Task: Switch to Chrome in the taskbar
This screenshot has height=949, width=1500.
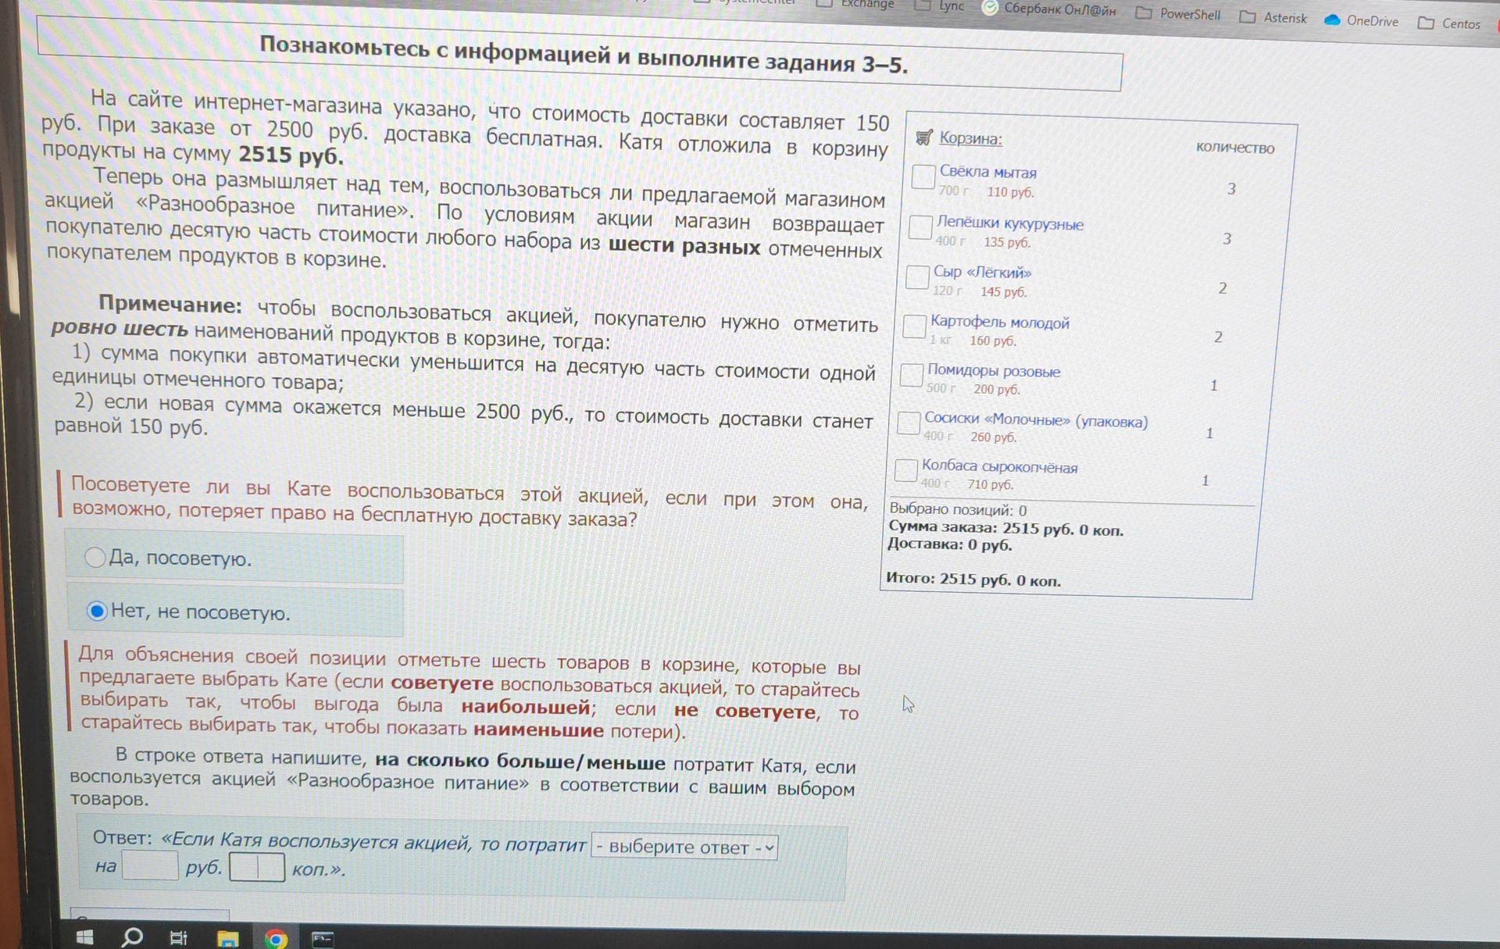Action: click(275, 940)
